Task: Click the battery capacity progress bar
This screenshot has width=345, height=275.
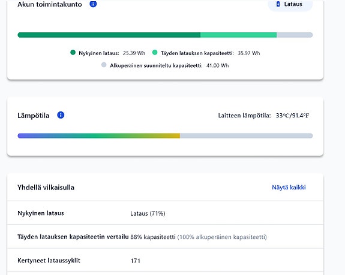Action: [165, 35]
